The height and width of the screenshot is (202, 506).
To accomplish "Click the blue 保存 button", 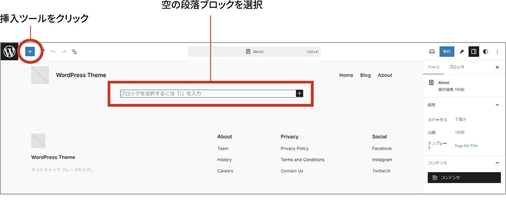I will point(447,52).
